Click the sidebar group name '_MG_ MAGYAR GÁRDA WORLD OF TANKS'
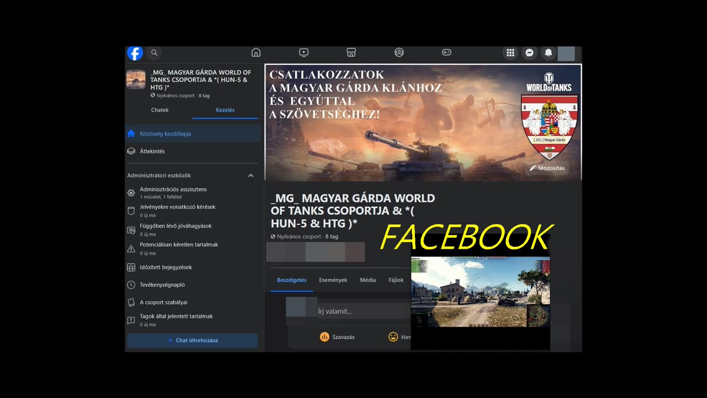Image resolution: width=707 pixels, height=398 pixels. coord(201,80)
